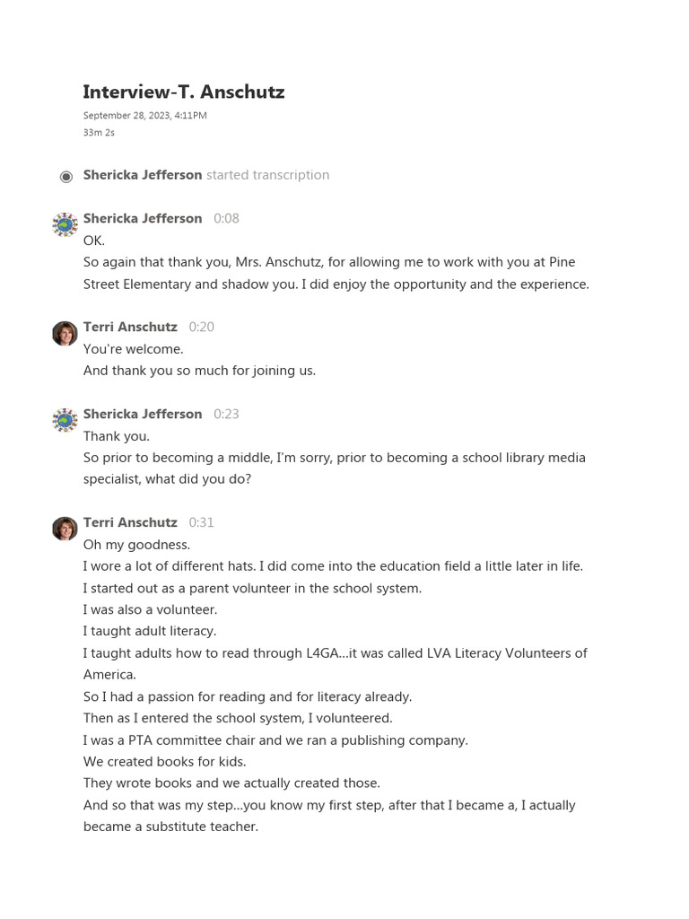
Task: Click the Interview-T. Anschutz title
Action: (184, 92)
